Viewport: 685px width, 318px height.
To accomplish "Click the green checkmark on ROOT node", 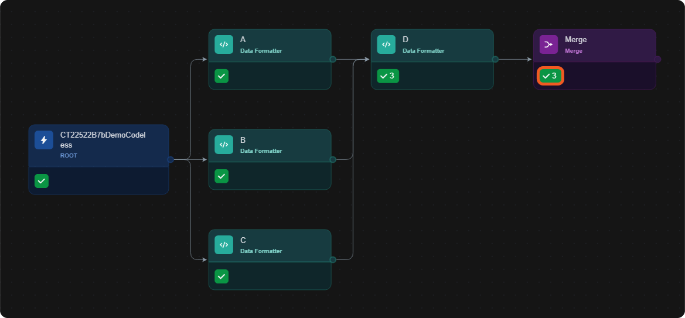I will 42,181.
